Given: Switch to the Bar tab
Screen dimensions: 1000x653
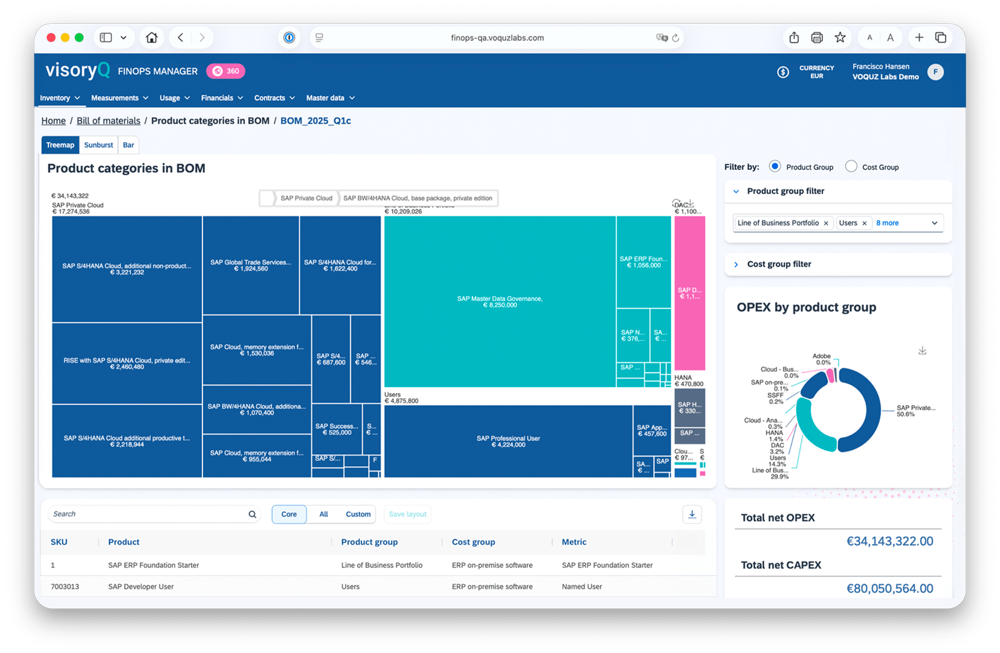Looking at the screenshot, I should tap(128, 145).
